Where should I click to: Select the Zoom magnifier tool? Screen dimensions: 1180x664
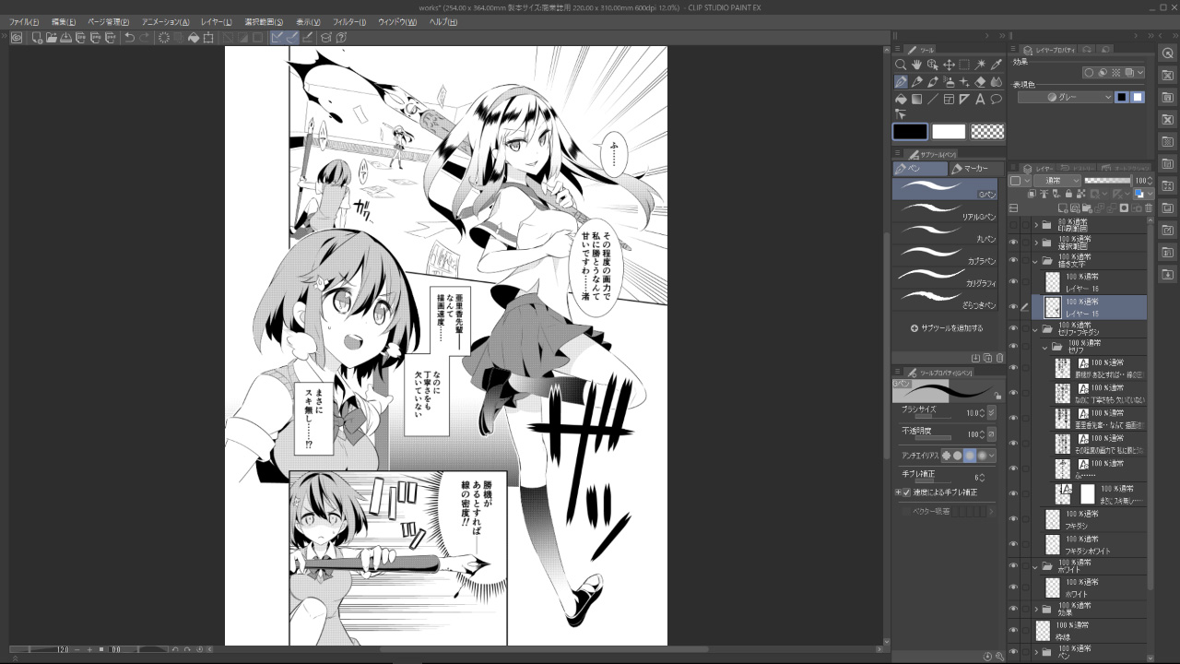901,65
